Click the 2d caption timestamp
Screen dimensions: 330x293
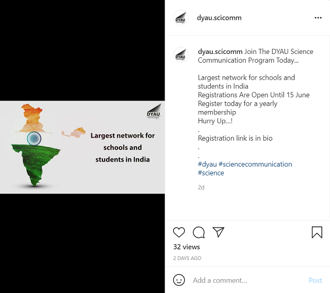tap(201, 187)
